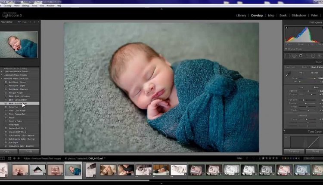Select the Red Eye Correction tool
The width and height of the screenshot is (323, 185).
(x=301, y=56)
